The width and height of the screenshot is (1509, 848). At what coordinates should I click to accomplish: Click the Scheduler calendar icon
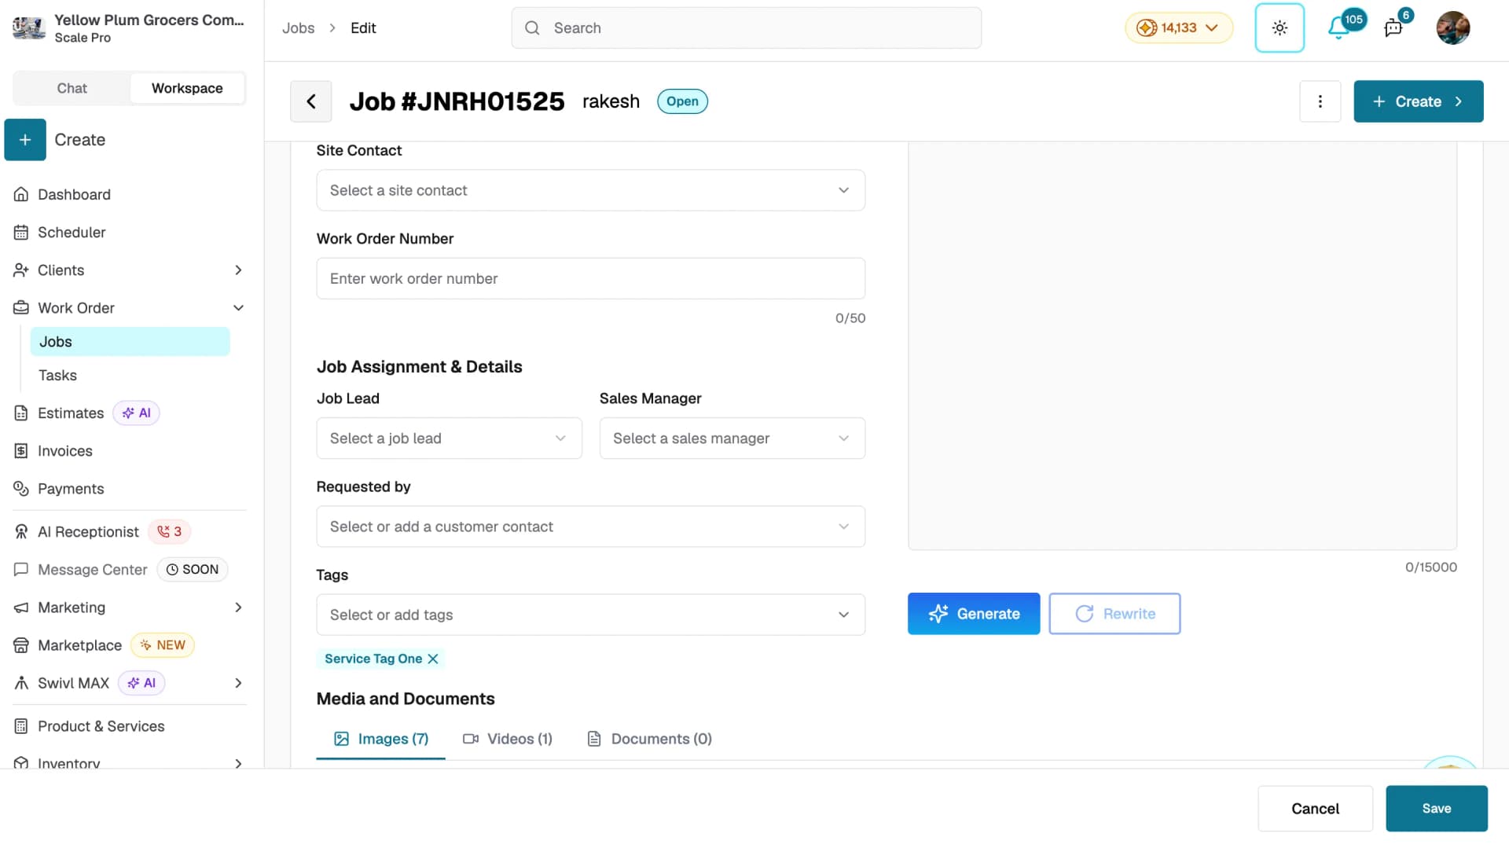pyautogui.click(x=21, y=233)
